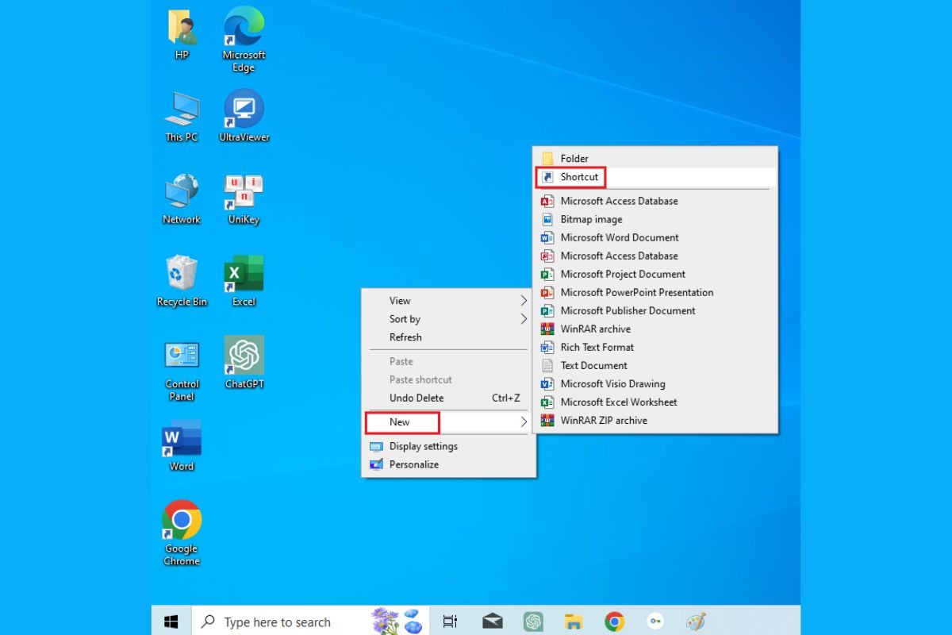Create a new WinRAR archive
The height and width of the screenshot is (635, 952).
[x=655, y=329]
